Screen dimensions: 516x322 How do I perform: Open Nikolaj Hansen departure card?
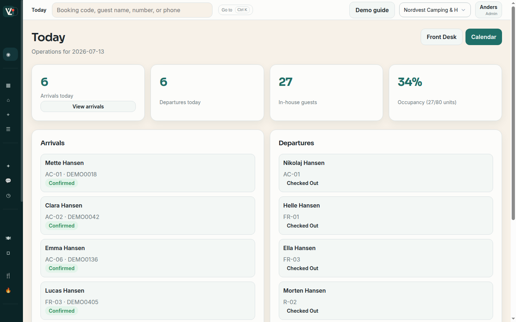pos(386,173)
